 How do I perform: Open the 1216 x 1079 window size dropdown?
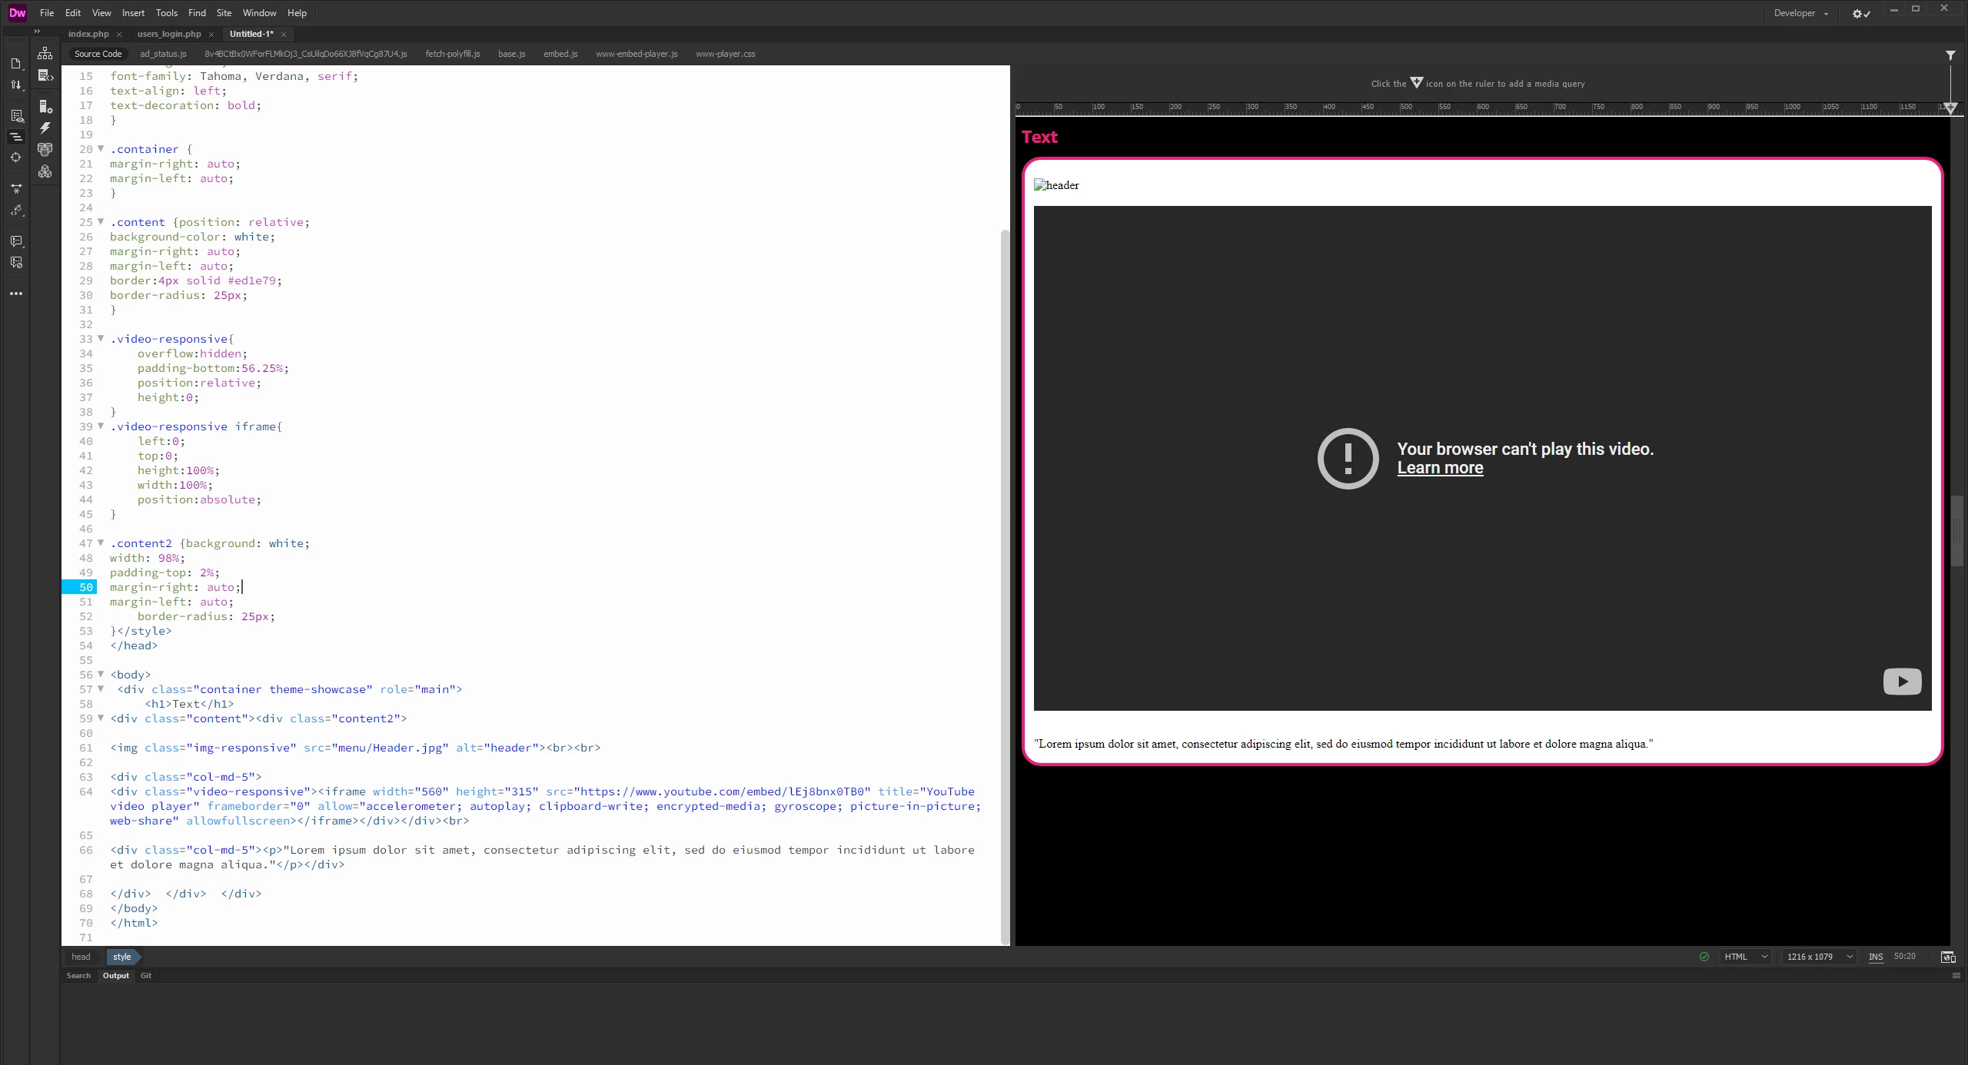pyautogui.click(x=1819, y=957)
